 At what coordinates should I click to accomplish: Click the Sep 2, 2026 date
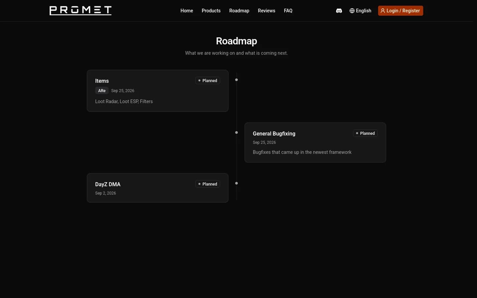pyautogui.click(x=106, y=193)
